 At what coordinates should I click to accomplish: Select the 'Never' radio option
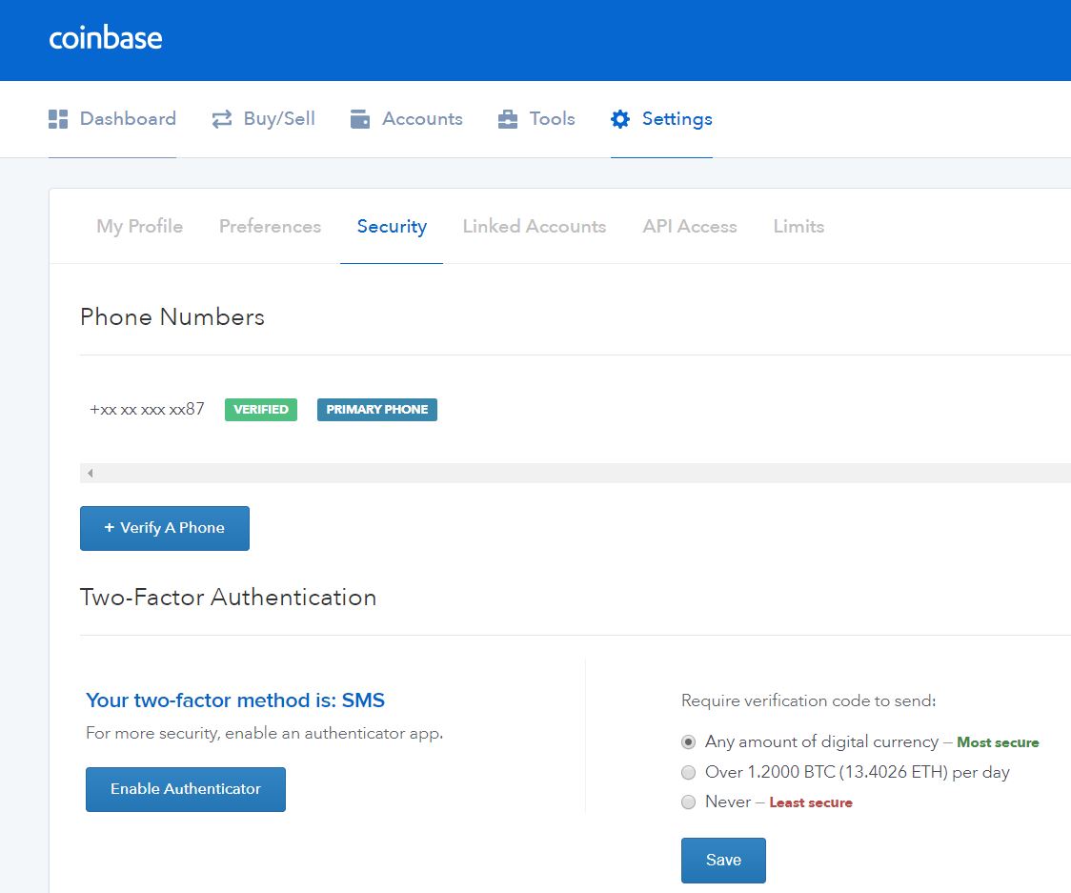point(689,802)
